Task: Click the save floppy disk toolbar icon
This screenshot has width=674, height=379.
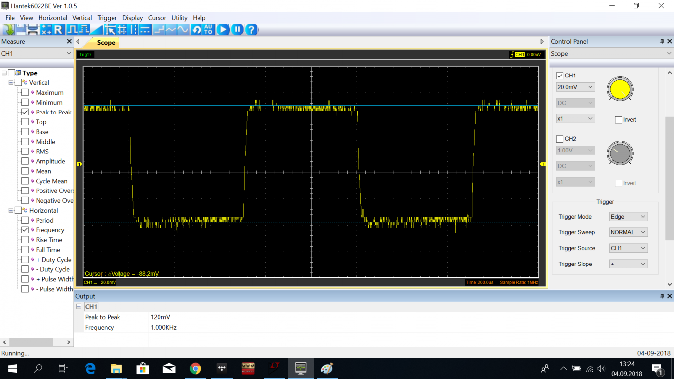Action: pyautogui.click(x=21, y=30)
